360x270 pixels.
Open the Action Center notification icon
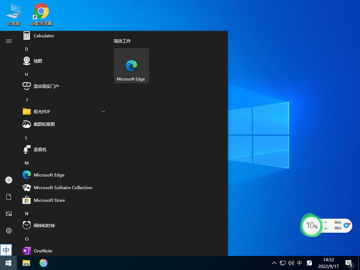click(x=349, y=263)
